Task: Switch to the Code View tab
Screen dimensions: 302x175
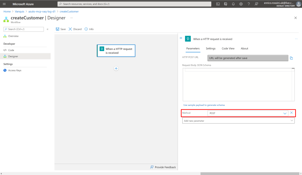Action: [x=228, y=49]
